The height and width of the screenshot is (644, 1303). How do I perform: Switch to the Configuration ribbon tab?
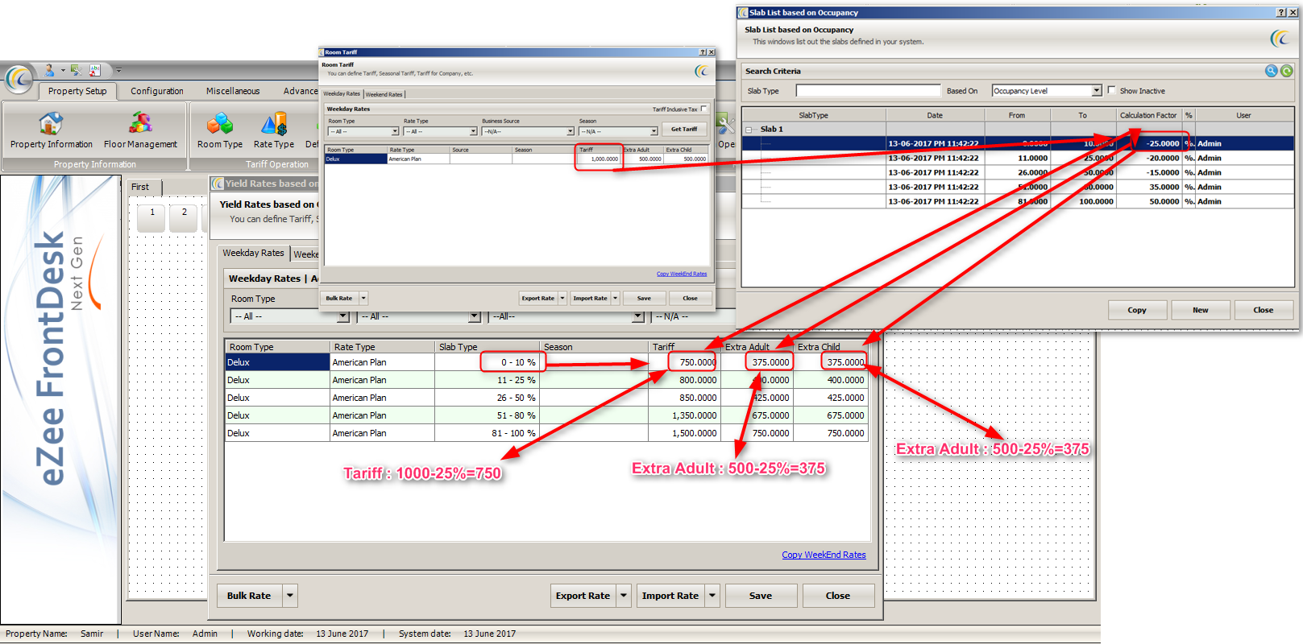pos(157,91)
